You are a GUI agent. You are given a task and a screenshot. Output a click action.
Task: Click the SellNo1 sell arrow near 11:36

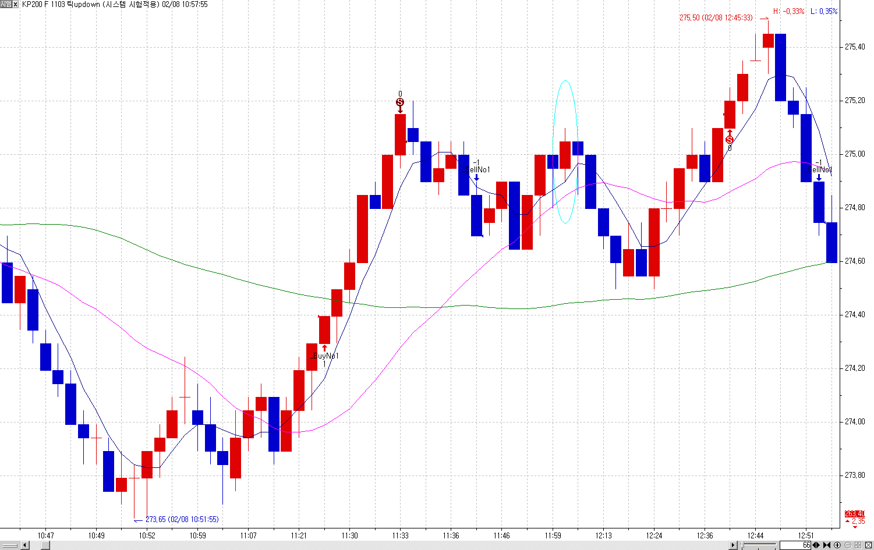pos(476,177)
